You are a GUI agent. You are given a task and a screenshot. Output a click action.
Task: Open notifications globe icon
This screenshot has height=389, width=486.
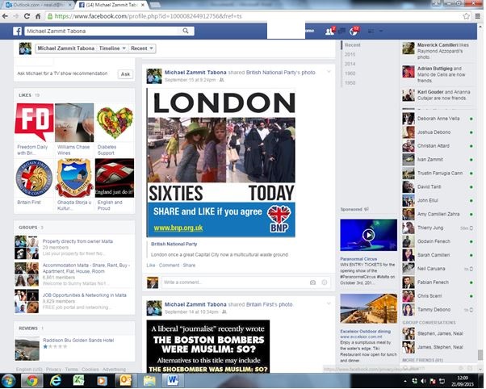(x=354, y=31)
